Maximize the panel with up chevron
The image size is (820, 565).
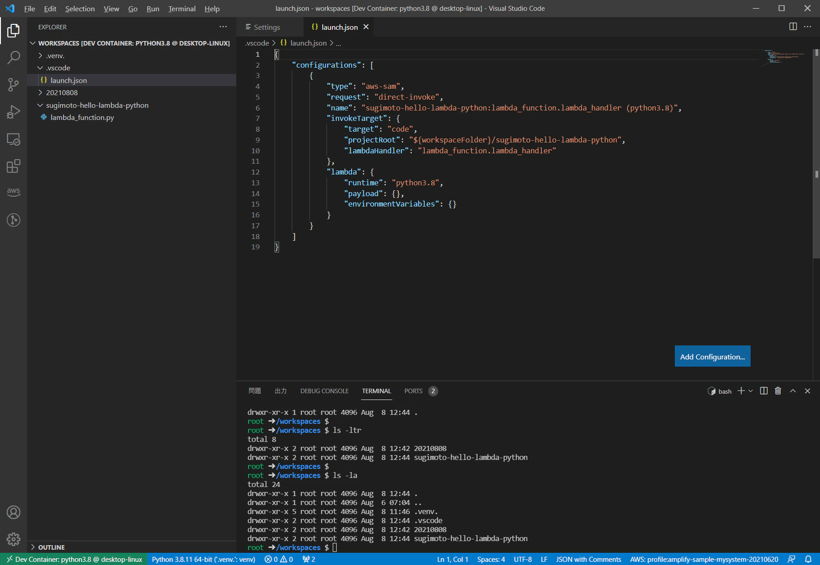(x=793, y=391)
